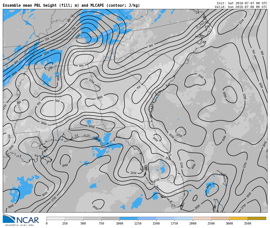Click the colorbar tick label 1500
Image resolution: width=270 pixels, height=228 pixels.
(x=156, y=223)
